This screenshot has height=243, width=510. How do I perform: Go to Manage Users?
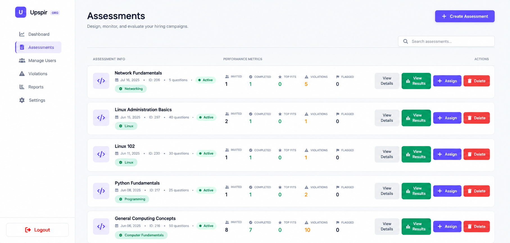(x=38, y=61)
